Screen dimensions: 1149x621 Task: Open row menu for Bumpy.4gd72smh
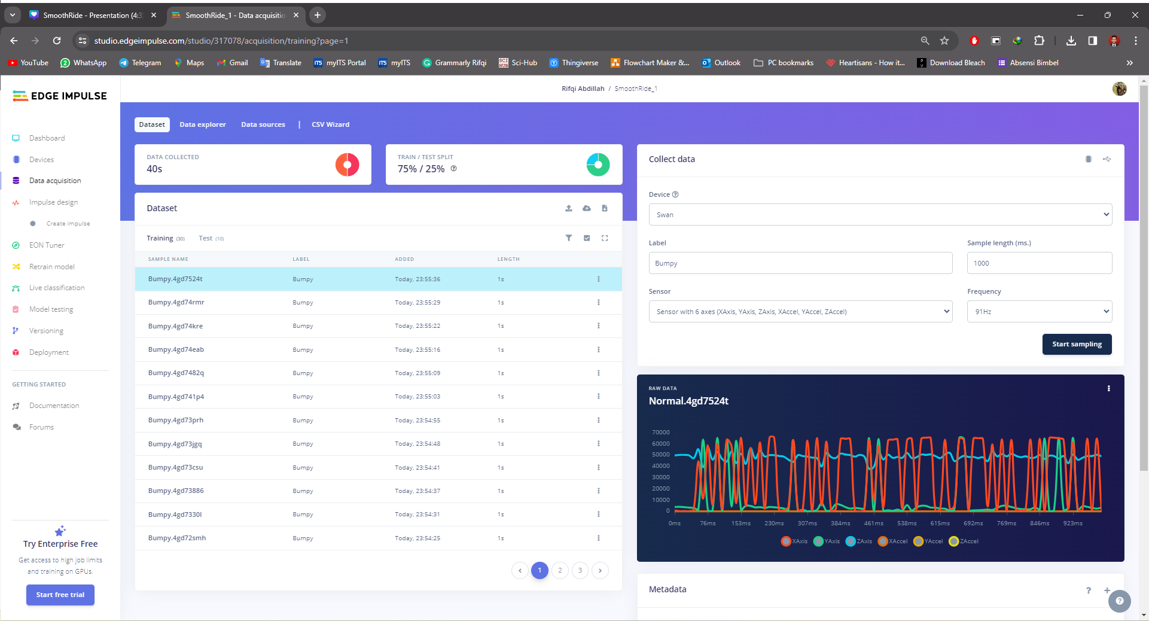point(598,538)
